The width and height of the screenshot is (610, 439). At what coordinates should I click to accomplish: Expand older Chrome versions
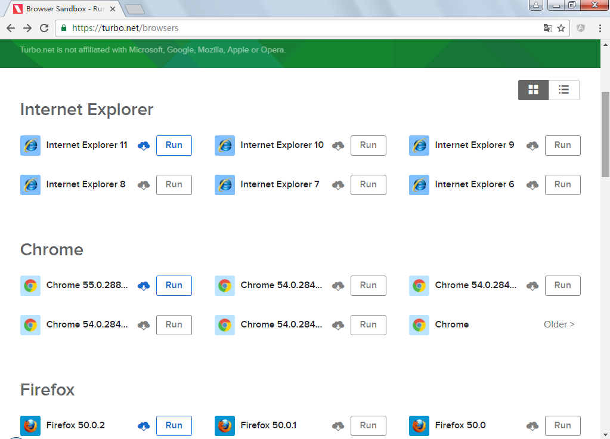tap(559, 324)
